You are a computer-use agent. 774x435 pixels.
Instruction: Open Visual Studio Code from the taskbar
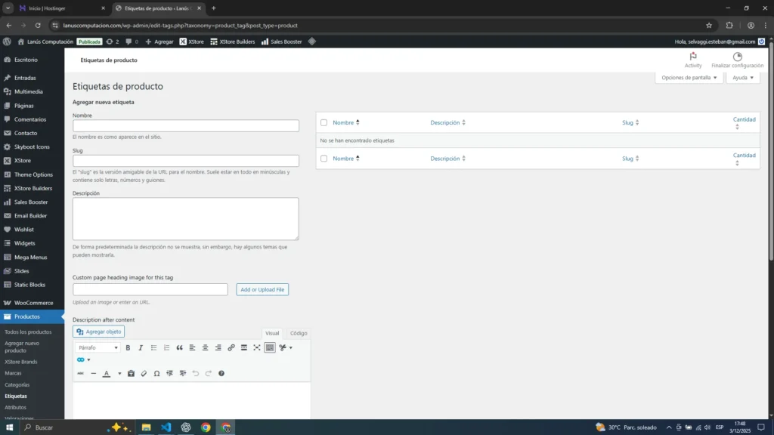166,427
